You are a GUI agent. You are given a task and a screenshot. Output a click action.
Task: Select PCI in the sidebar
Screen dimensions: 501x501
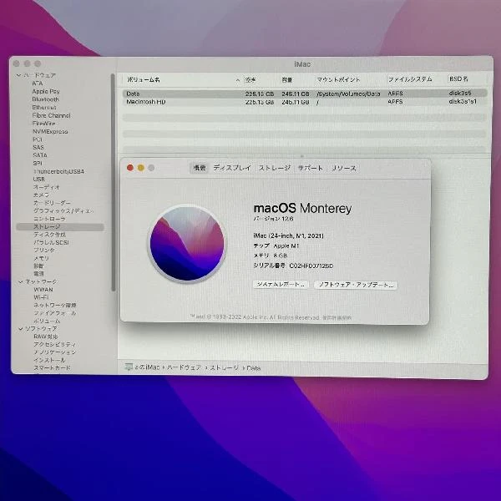tap(38, 139)
